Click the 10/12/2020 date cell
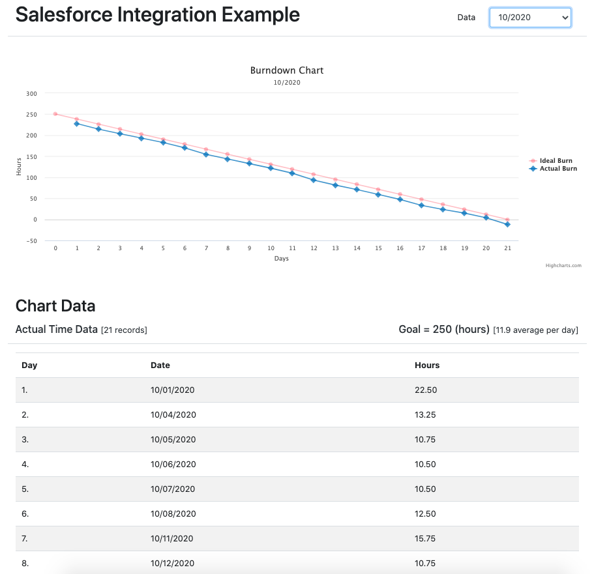 coord(172,564)
